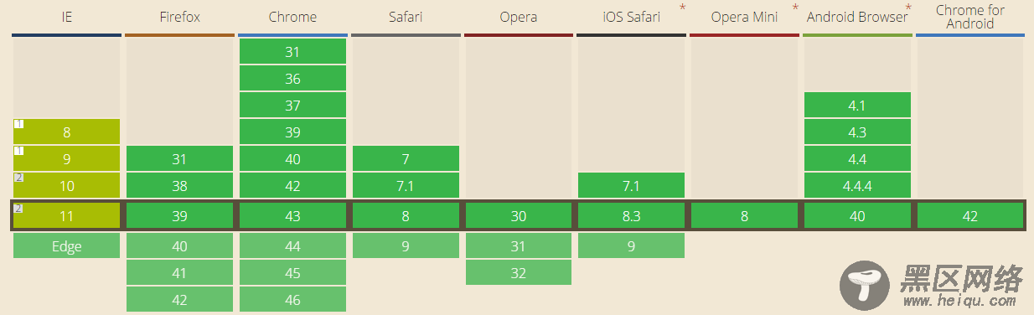Click iOS Safari 8.3 cell
The width and height of the screenshot is (1034, 315).
pos(631,215)
